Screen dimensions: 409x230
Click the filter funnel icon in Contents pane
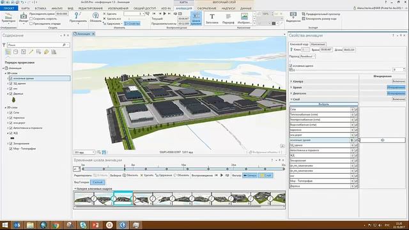click(x=4, y=45)
